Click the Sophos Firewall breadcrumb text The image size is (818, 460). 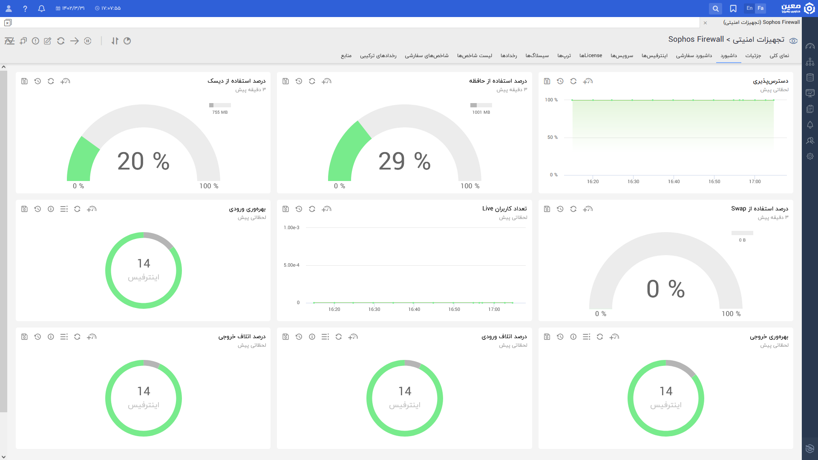[696, 39]
